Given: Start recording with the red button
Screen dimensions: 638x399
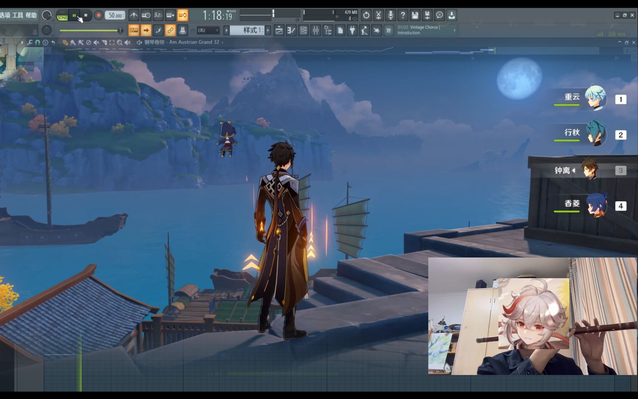Looking at the screenshot, I should tap(98, 15).
